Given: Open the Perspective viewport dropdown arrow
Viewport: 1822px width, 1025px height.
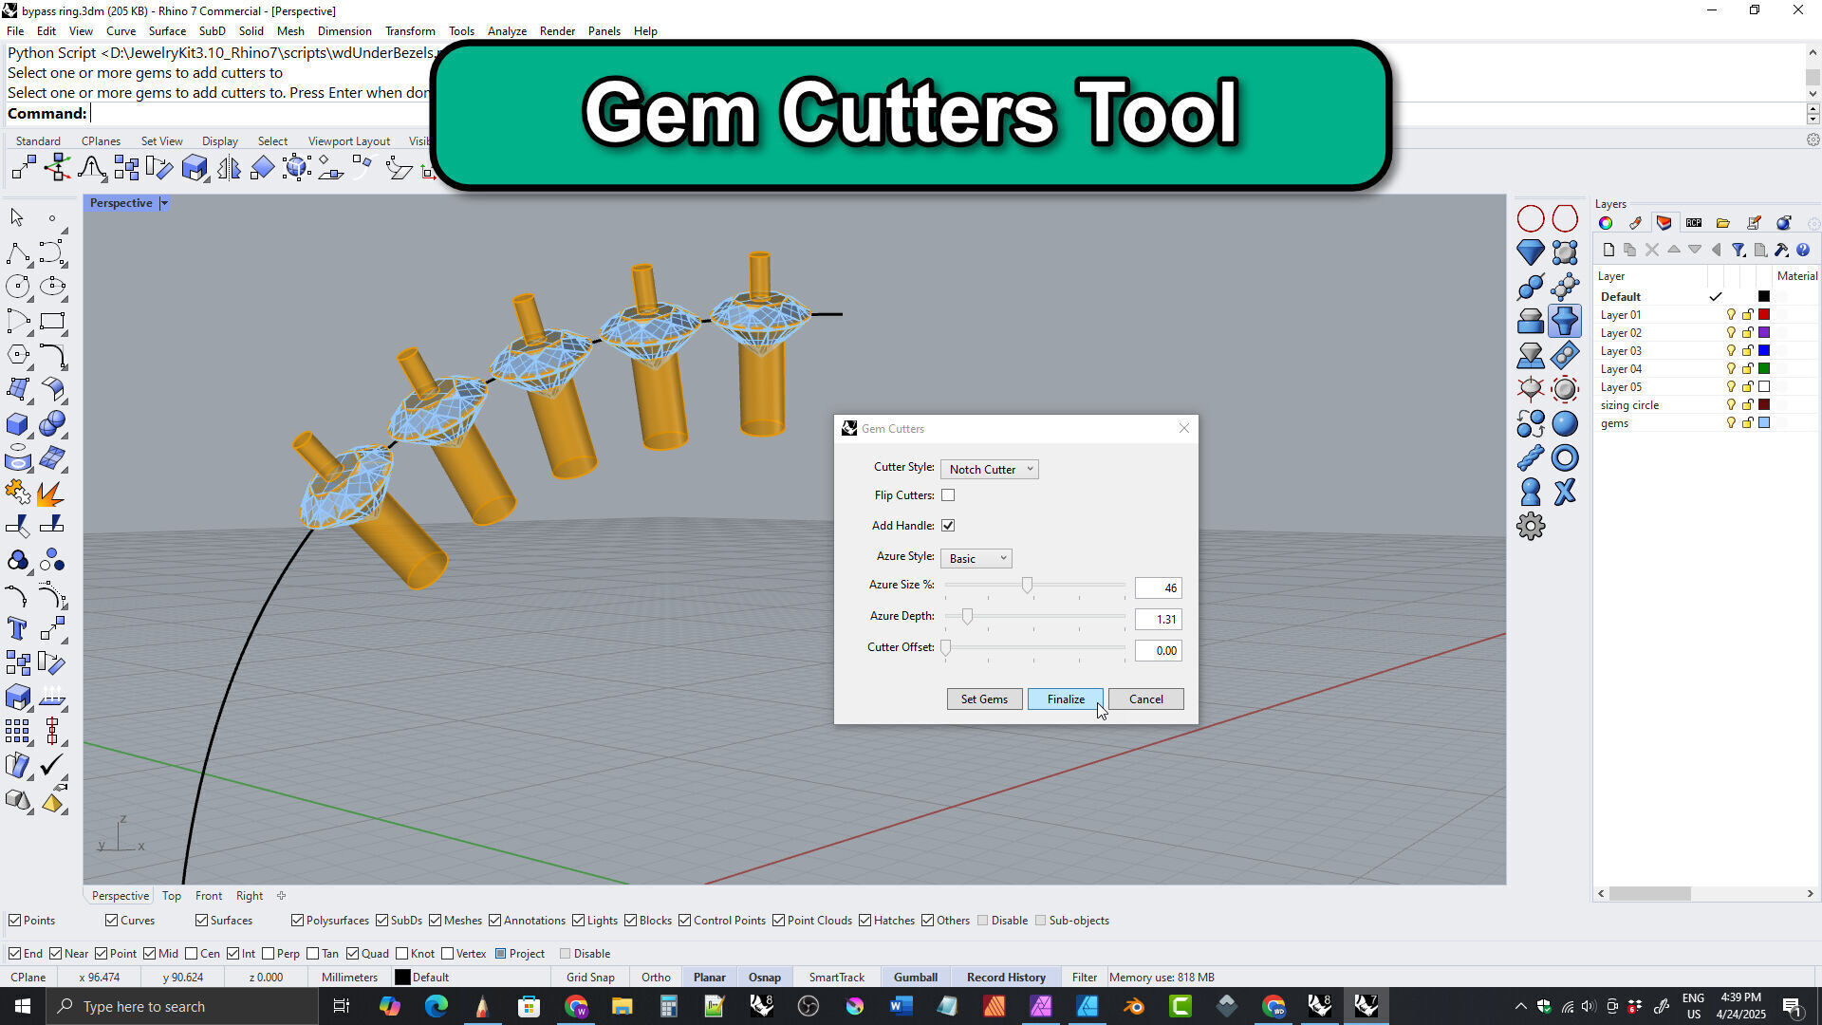Looking at the screenshot, I should click(164, 203).
